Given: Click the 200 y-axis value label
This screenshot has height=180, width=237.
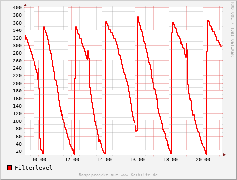Looking at the screenshot, I should 17,83.
